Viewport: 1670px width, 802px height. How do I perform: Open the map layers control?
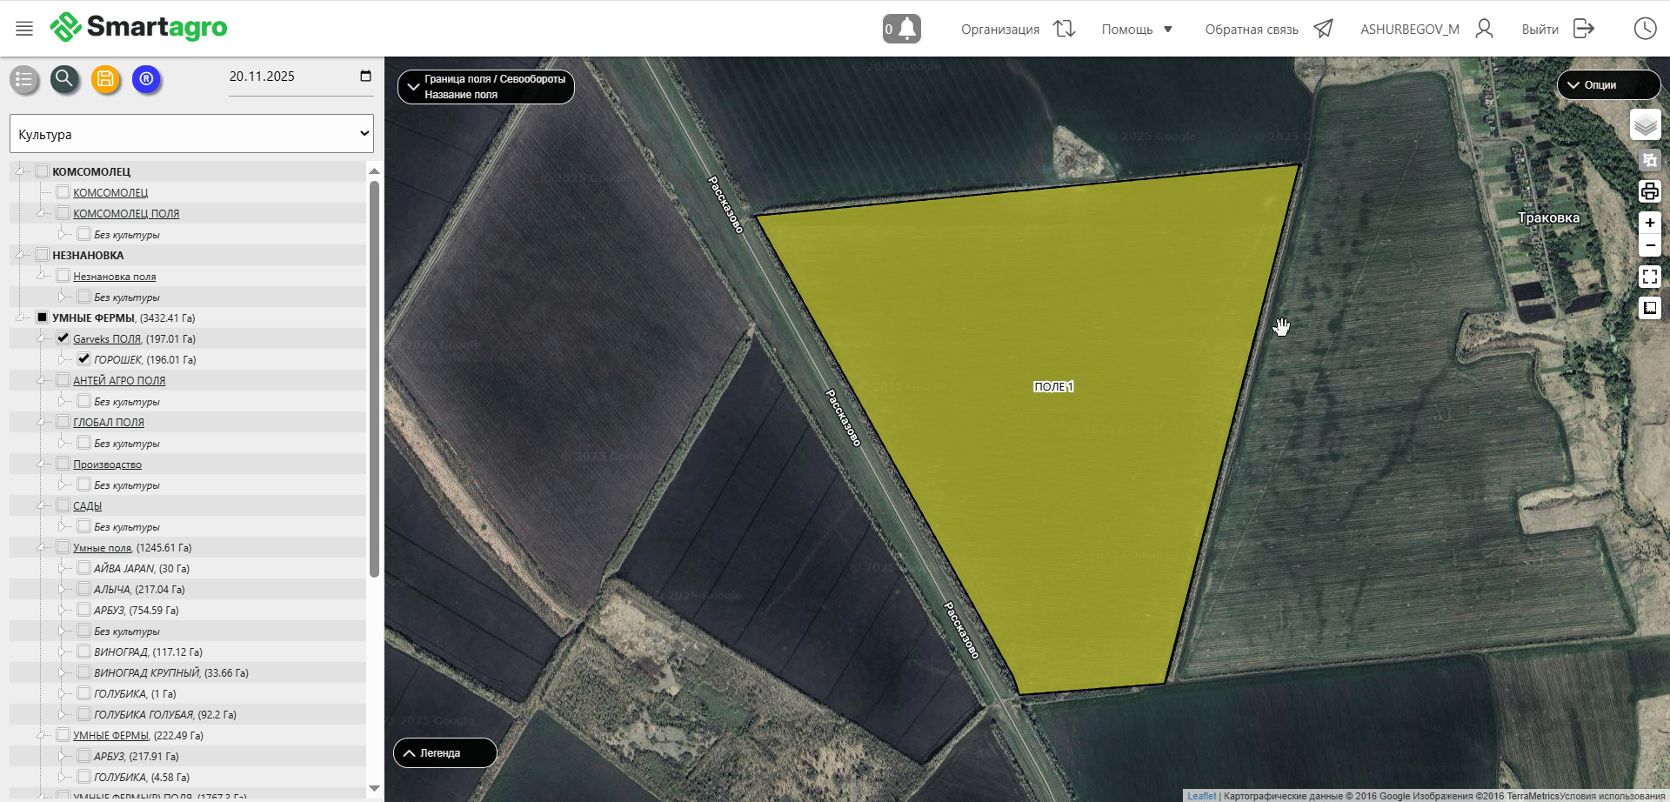pyautogui.click(x=1645, y=125)
